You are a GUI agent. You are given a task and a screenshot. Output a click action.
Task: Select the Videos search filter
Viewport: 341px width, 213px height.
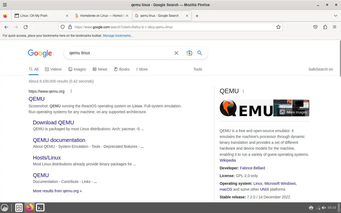[53, 69]
